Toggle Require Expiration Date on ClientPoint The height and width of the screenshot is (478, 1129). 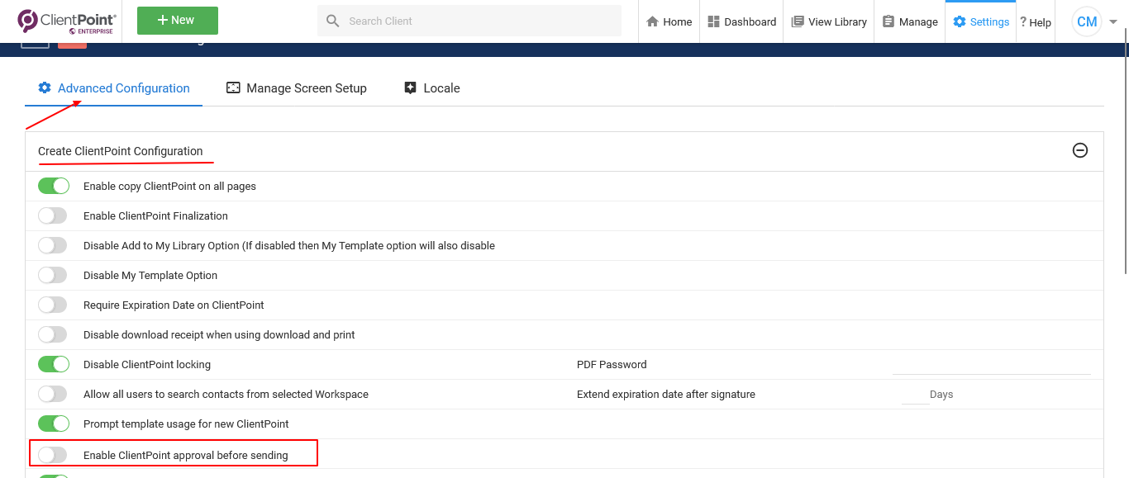coord(52,305)
